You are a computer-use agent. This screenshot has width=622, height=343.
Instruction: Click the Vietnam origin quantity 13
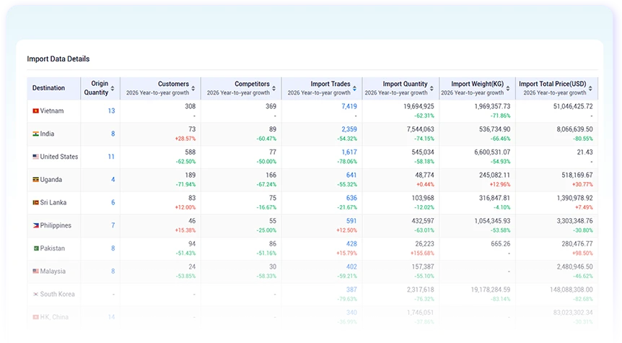click(111, 110)
